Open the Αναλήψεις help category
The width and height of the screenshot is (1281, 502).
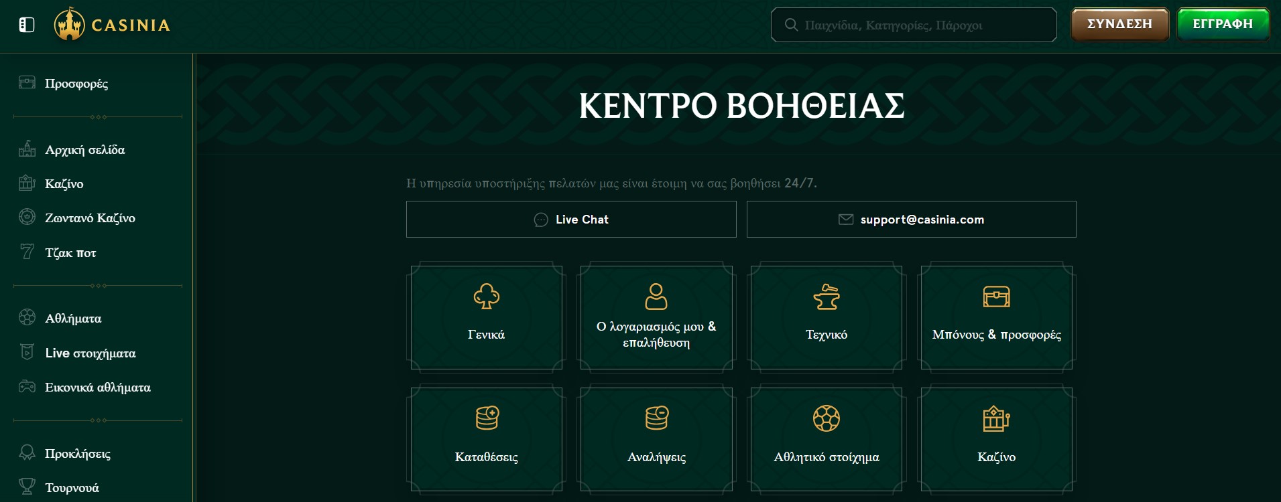(656, 438)
